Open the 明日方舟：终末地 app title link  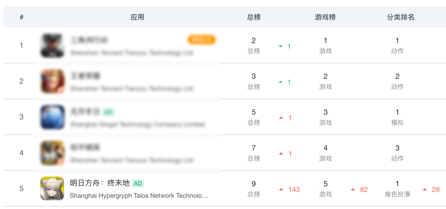[x=100, y=183]
